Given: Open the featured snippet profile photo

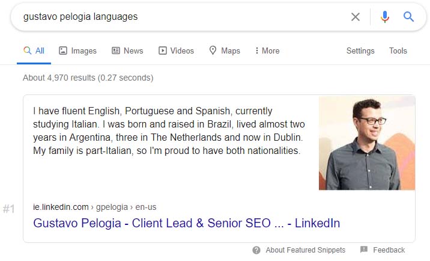Looking at the screenshot, I should point(367,143).
